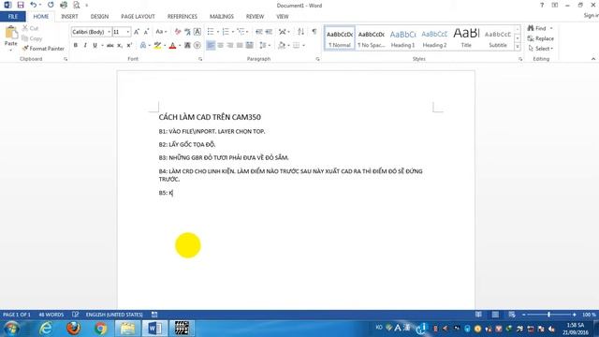Activate Format Painter

[43, 49]
